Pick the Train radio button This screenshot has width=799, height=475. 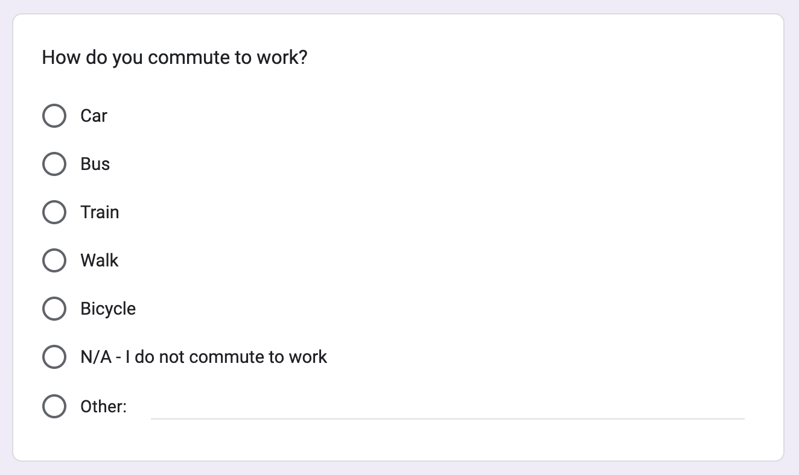tap(54, 212)
